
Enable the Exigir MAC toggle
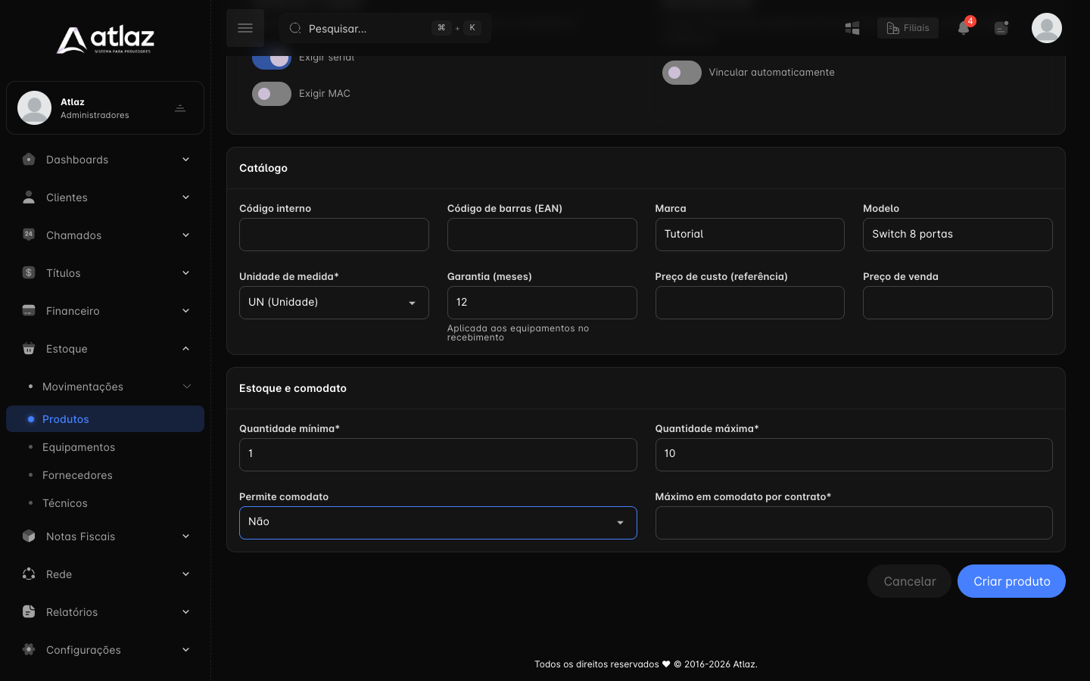(x=272, y=94)
